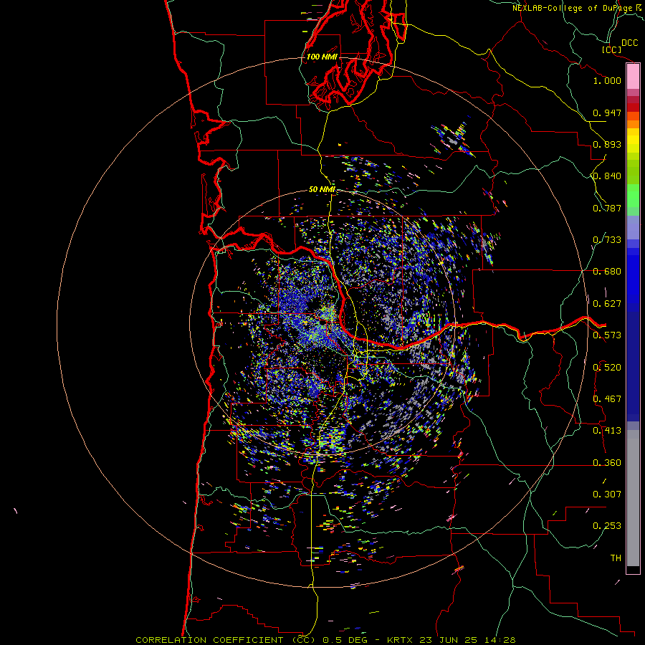Select the 0.733 legend value
The width and height of the screenshot is (645, 645).
click(x=607, y=240)
